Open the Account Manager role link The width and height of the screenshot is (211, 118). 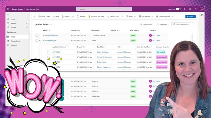click(x=49, y=40)
